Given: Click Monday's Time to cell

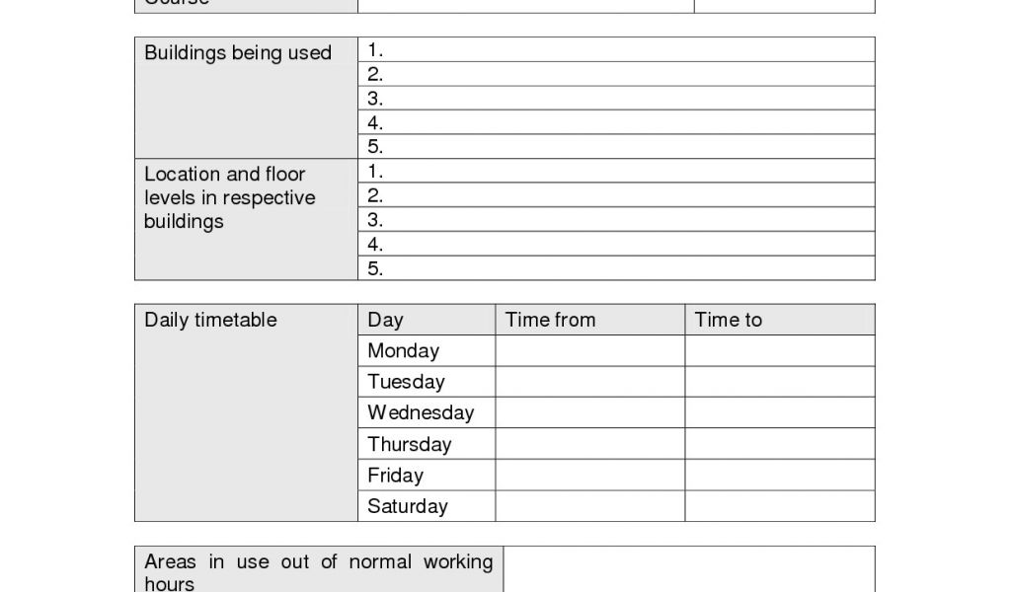Looking at the screenshot, I should (x=779, y=351).
